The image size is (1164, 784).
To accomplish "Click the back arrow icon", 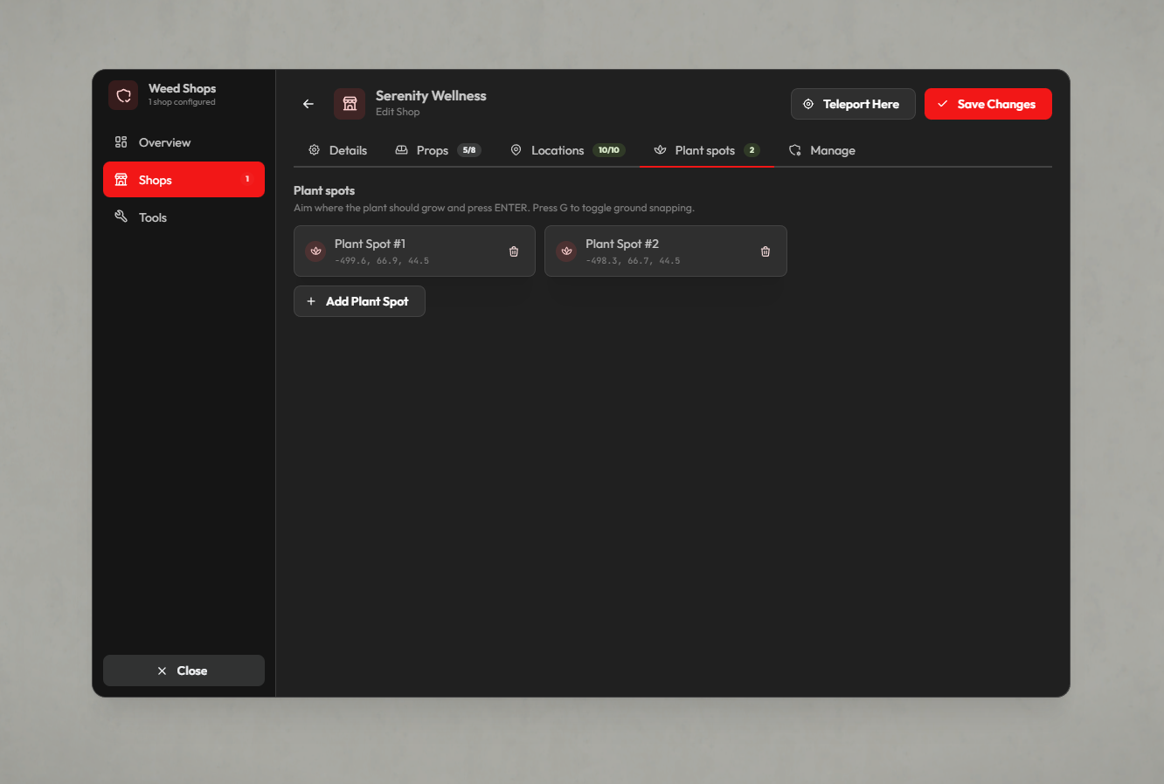I will (308, 104).
